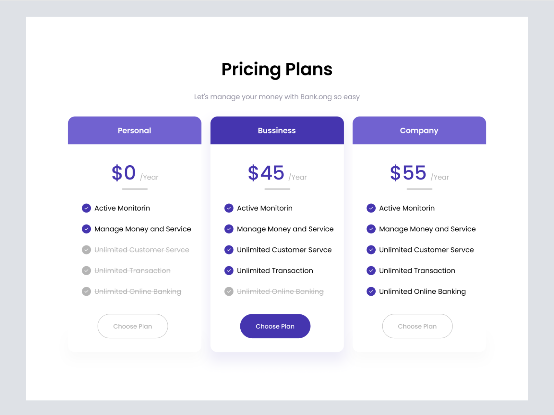Click the Unlimited Online Banking checkmark under Company
Screen dimensions: 554x415
[x=371, y=291]
